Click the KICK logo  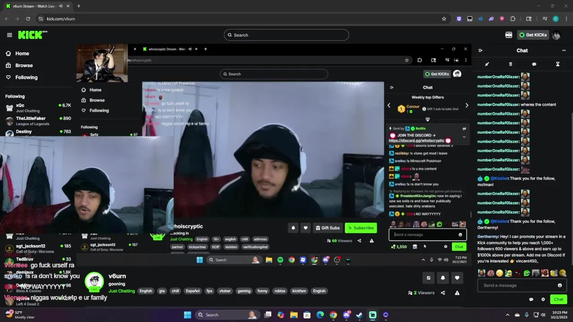pos(32,35)
